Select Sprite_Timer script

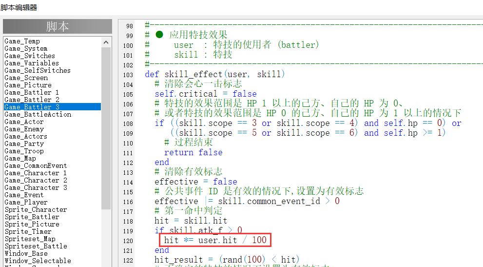(x=28, y=232)
